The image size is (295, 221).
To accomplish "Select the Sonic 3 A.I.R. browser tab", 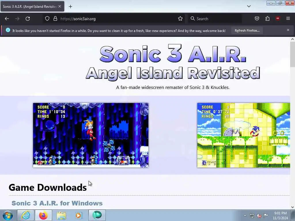I will click(32, 6).
